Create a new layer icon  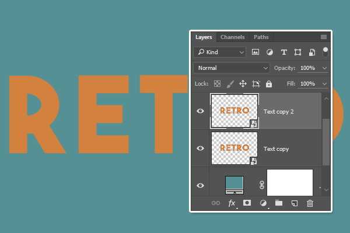coord(295,203)
